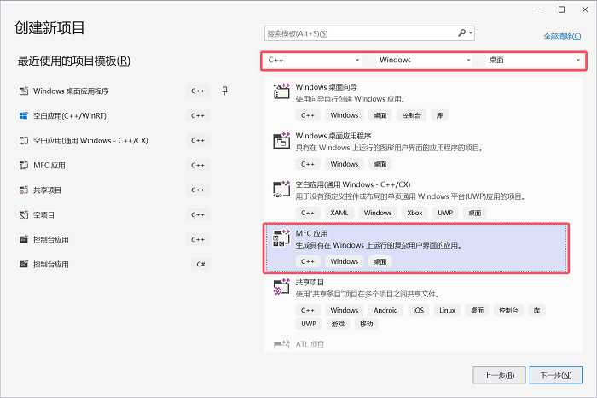Click the Windows 桌面应用程序 template icon in results
Viewport: 597px width, 398px height.
point(281,140)
